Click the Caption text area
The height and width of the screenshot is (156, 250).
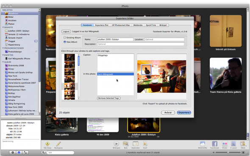pyautogui.click(x=116, y=62)
